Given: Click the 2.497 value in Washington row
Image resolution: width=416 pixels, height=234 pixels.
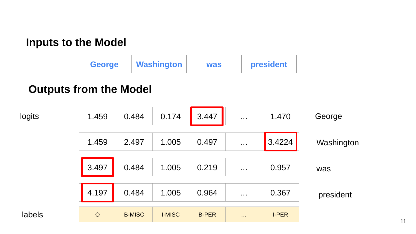Looking at the screenshot, I should pyautogui.click(x=134, y=142).
